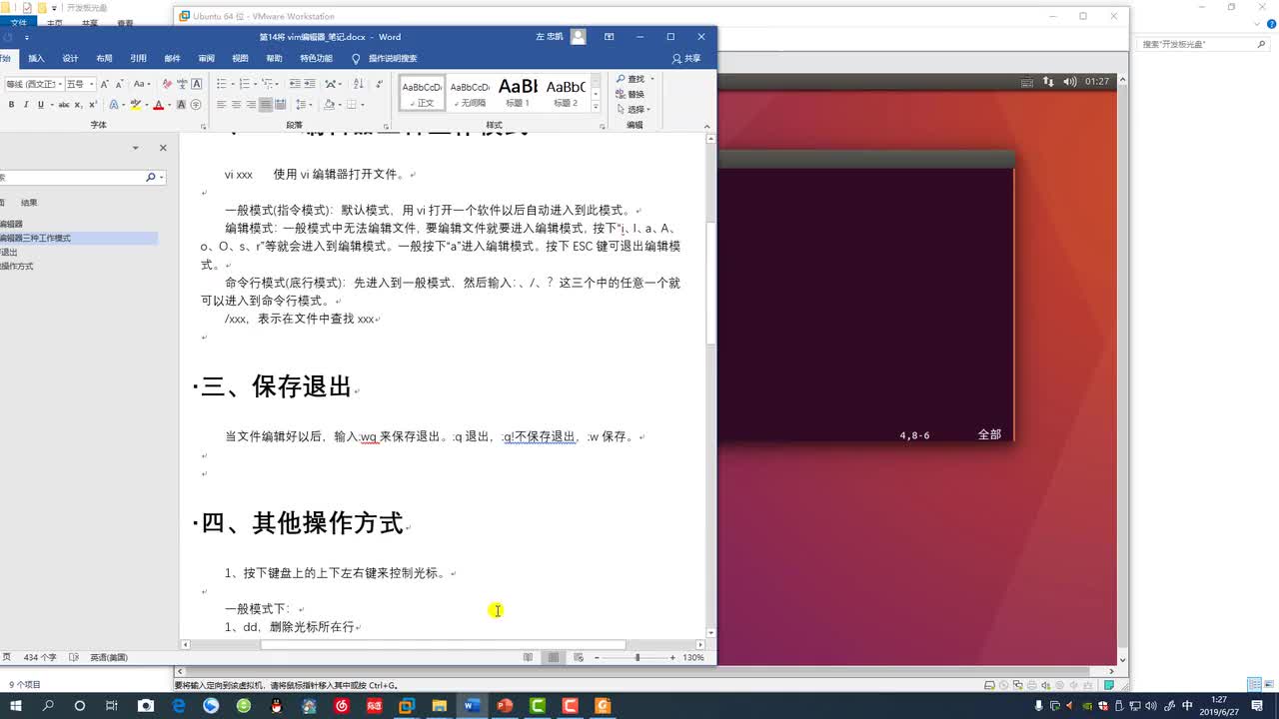Sort the selected paragraphs

click(x=358, y=84)
